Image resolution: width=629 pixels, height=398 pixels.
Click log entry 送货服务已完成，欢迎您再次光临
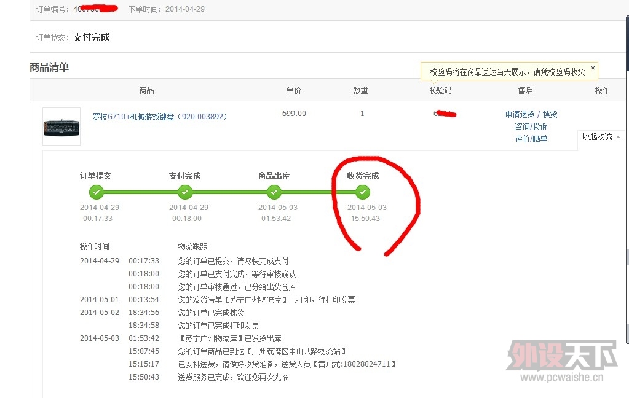(x=234, y=377)
